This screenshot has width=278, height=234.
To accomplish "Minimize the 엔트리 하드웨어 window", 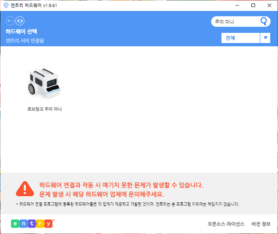I will (237, 6).
